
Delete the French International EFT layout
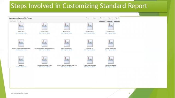tap(71, 50)
